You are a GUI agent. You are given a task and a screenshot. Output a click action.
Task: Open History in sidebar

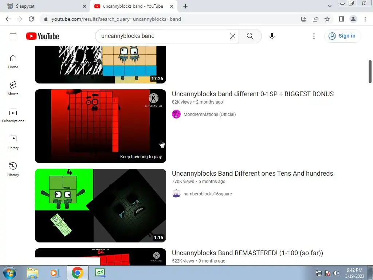(13, 169)
